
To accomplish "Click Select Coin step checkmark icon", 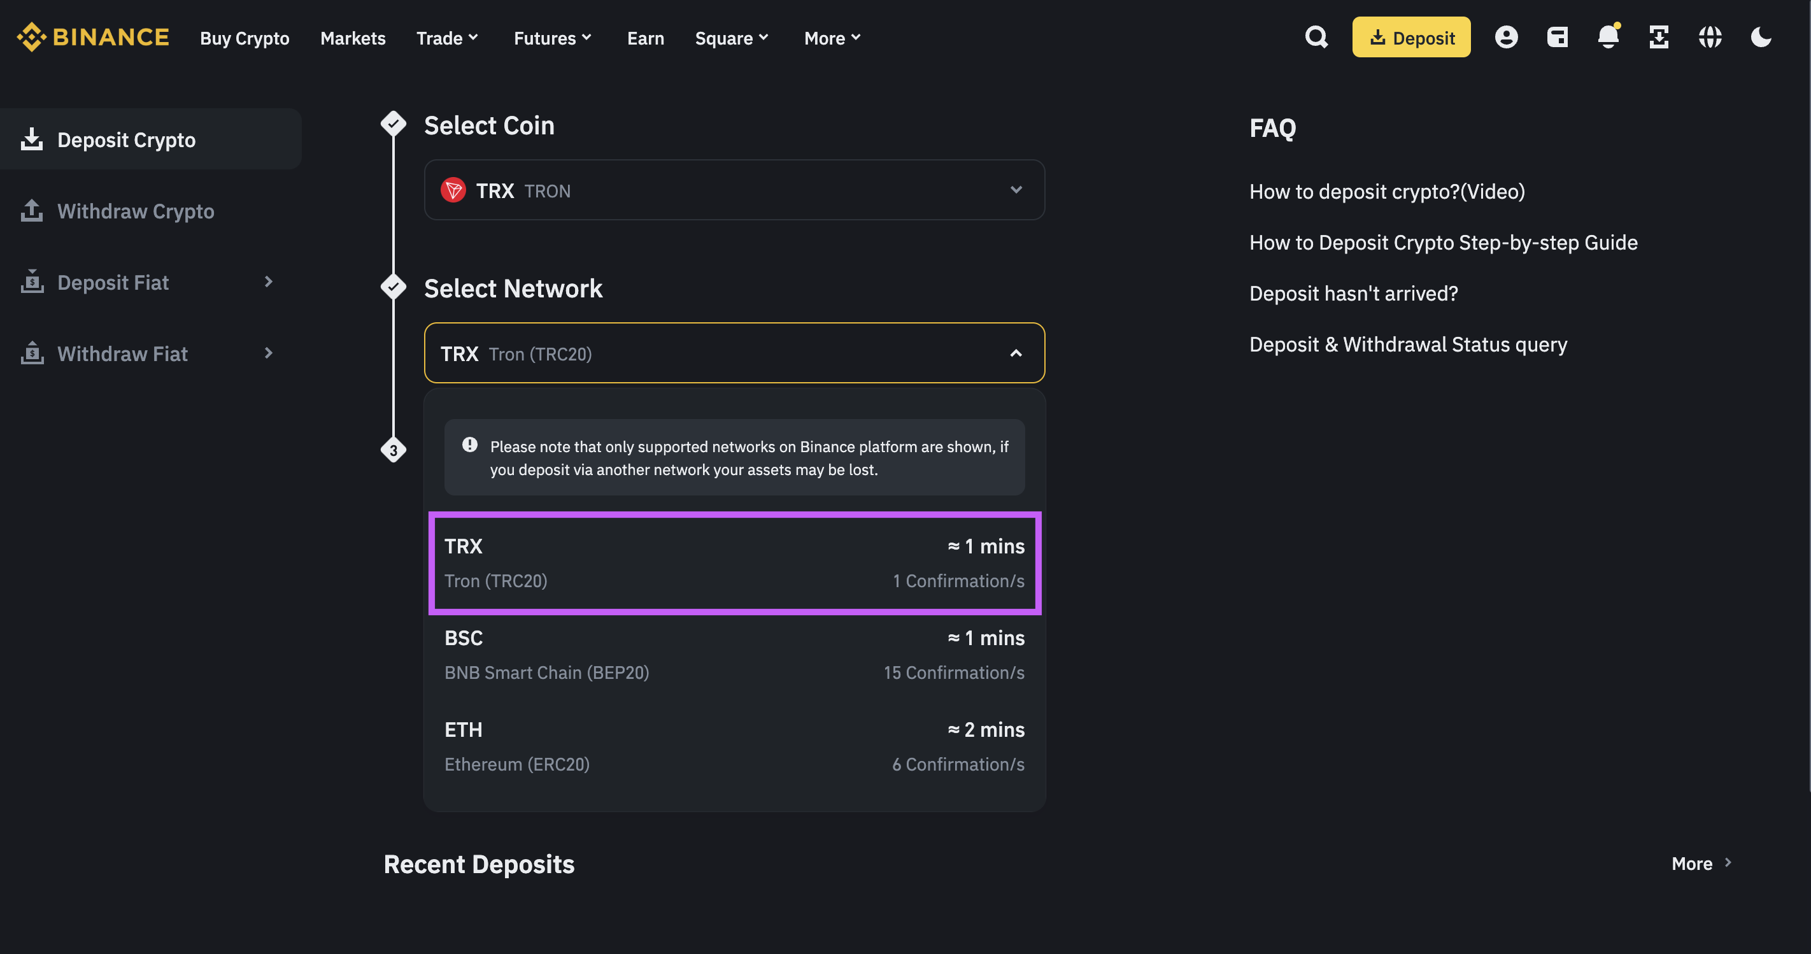I will pos(393,123).
